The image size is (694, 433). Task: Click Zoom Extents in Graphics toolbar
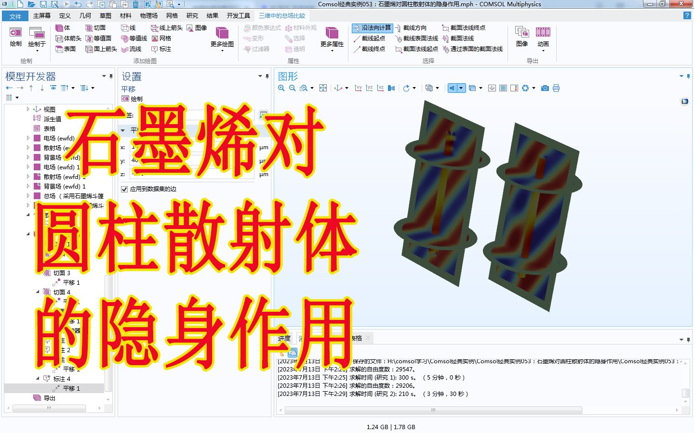coord(323,88)
